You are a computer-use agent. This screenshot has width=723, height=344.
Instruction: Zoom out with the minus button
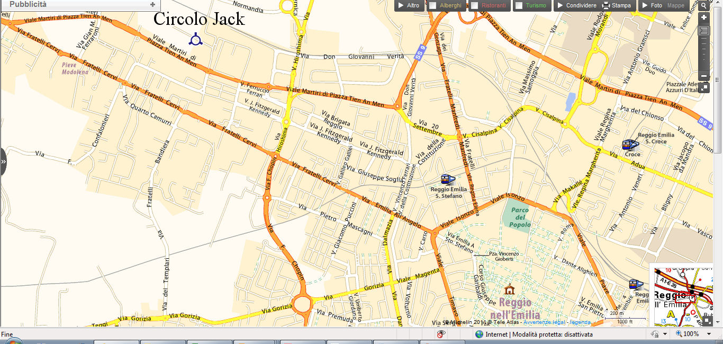(704, 76)
